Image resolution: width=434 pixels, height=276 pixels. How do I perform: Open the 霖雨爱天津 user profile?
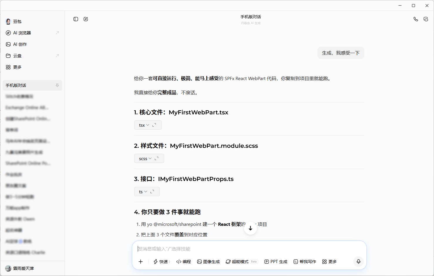[x=19, y=268]
